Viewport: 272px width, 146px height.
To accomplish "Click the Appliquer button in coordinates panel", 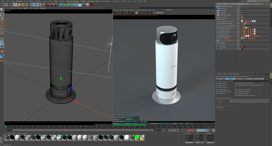I will click(210, 142).
